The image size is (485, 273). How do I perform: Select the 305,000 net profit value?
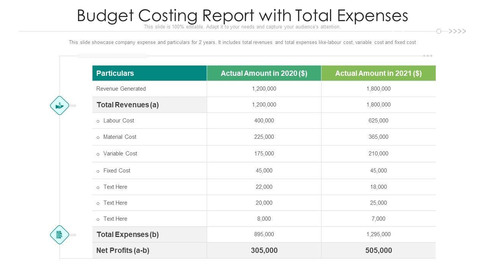(264, 250)
